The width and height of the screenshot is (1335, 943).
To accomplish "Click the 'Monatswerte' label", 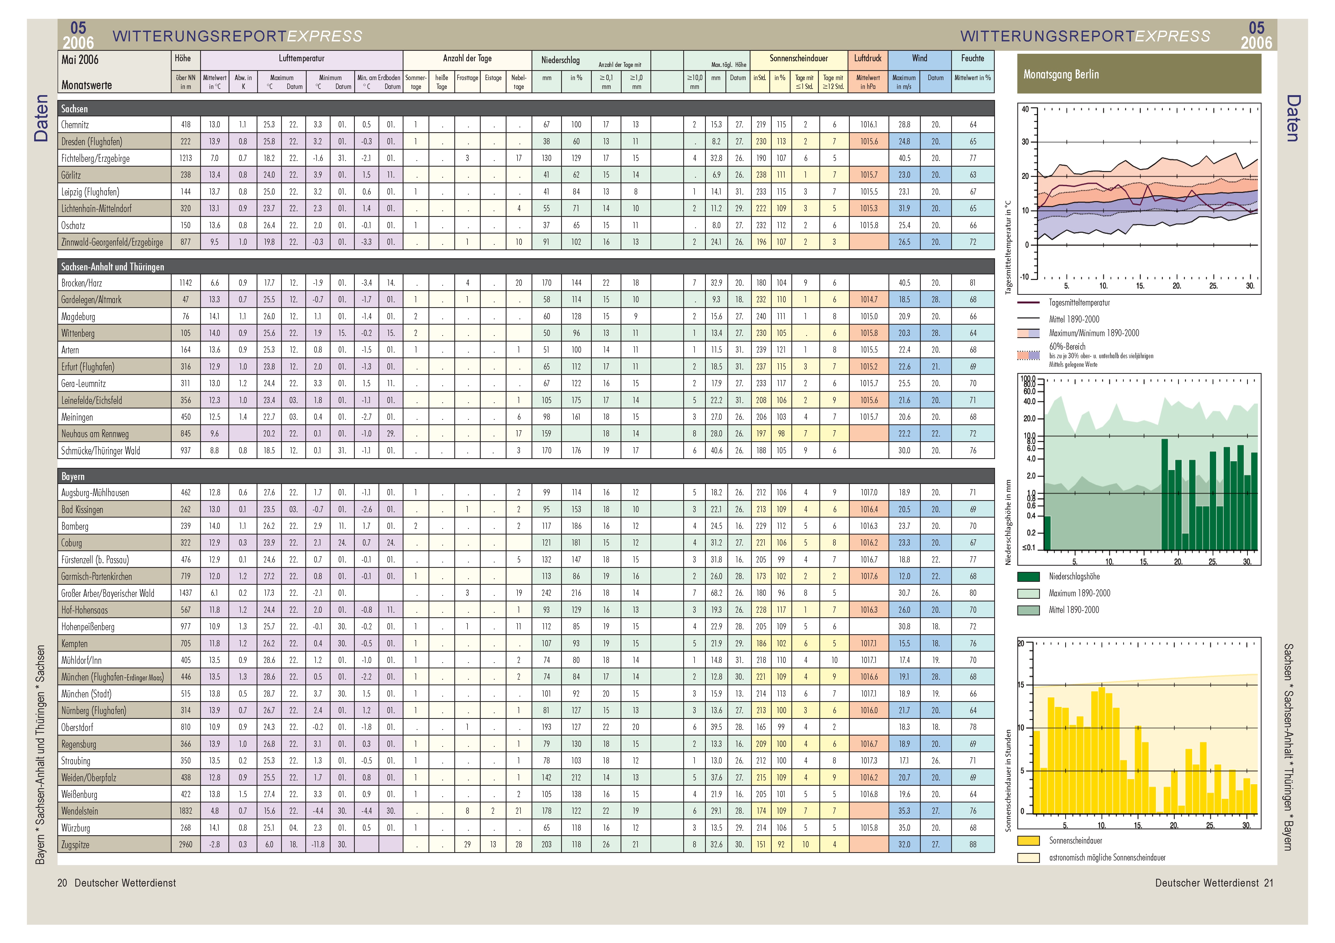I will [x=87, y=85].
